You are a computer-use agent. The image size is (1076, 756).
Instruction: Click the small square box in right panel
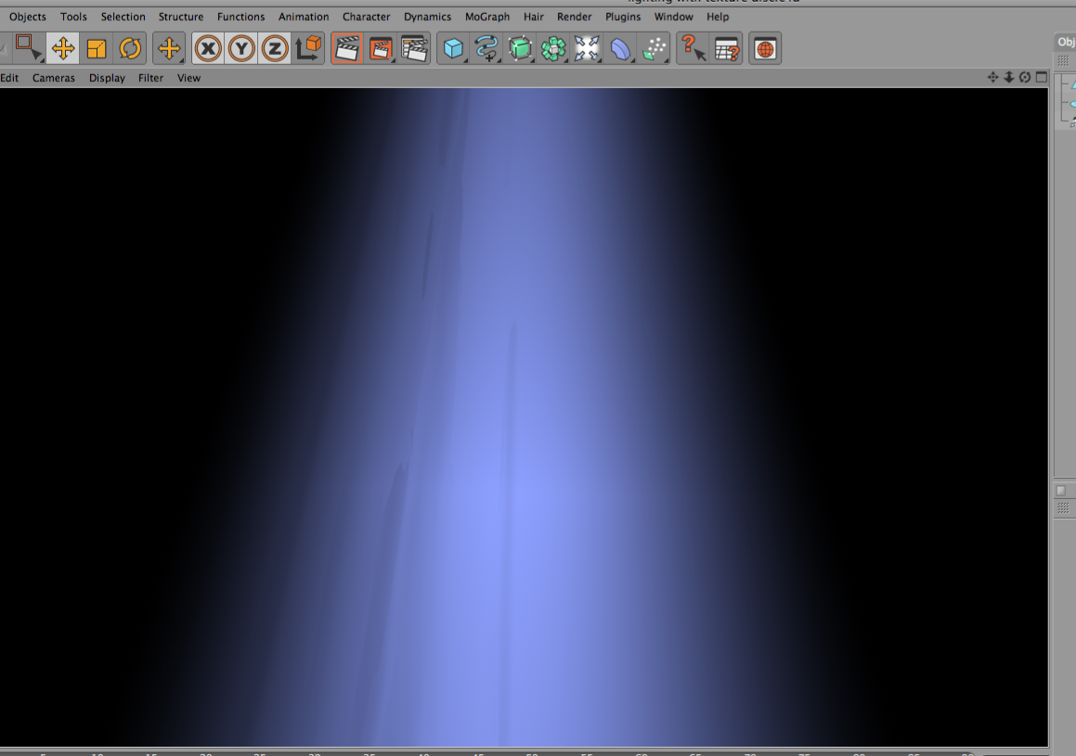point(1061,490)
